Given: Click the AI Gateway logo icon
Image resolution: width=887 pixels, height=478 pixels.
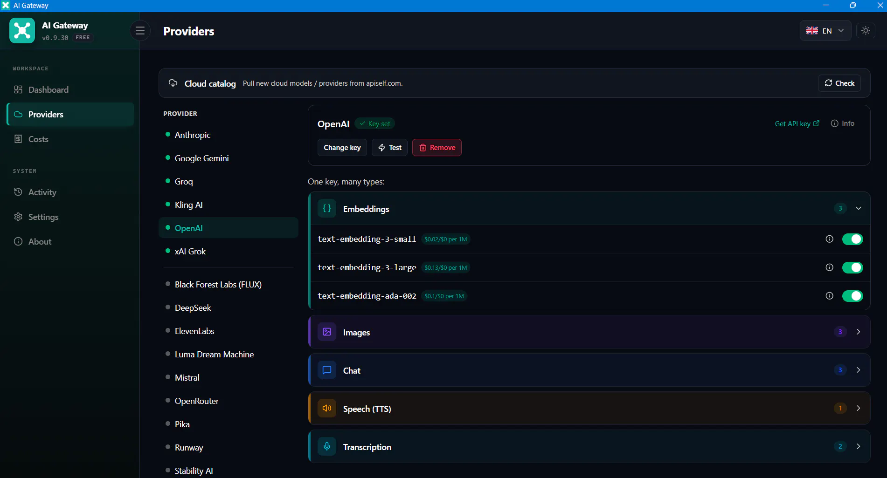Looking at the screenshot, I should [22, 31].
